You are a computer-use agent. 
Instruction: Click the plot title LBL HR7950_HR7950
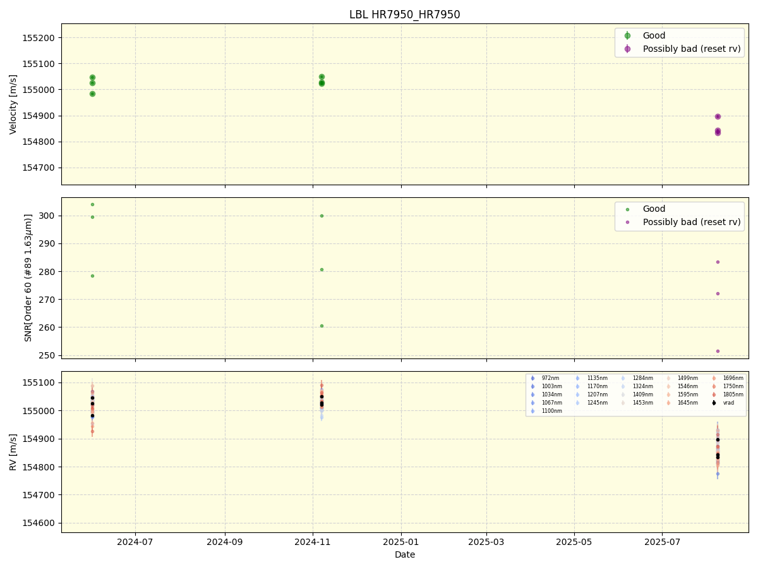pos(404,15)
